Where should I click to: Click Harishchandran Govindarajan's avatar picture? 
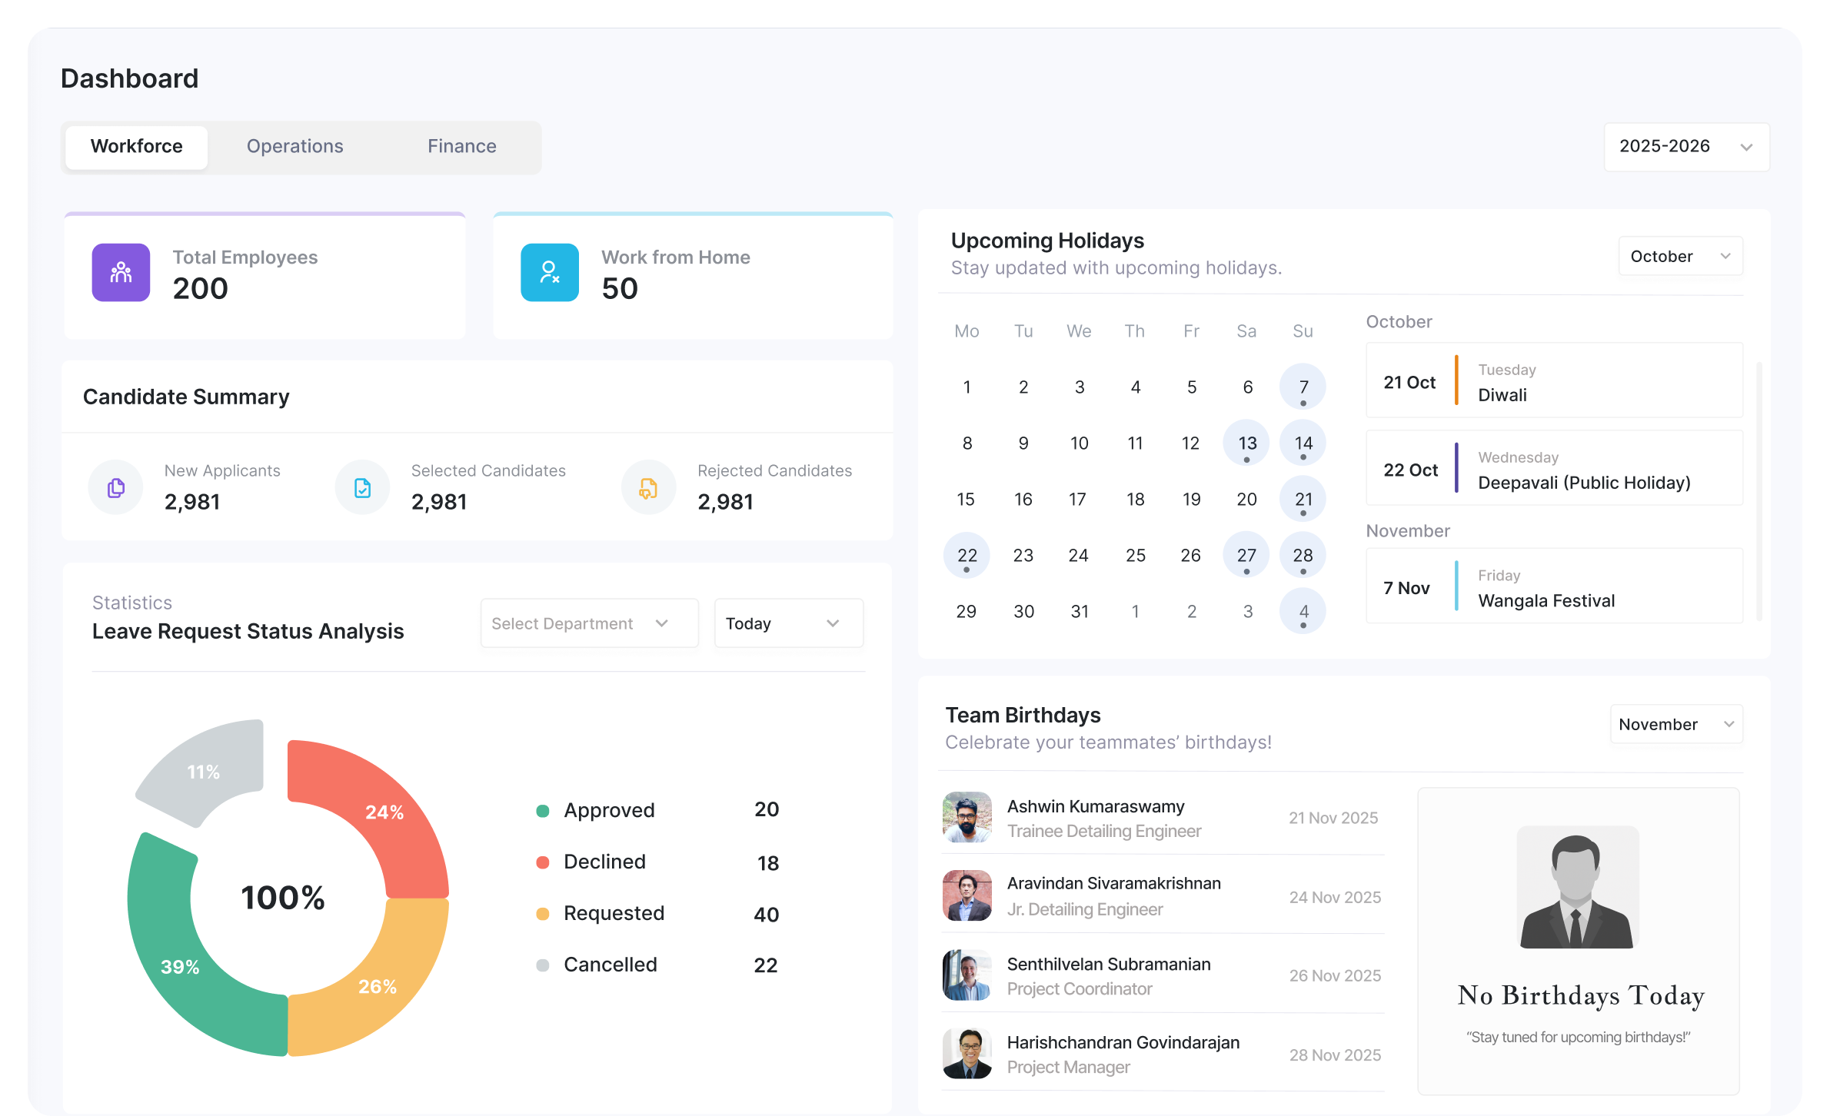pyautogui.click(x=967, y=1053)
